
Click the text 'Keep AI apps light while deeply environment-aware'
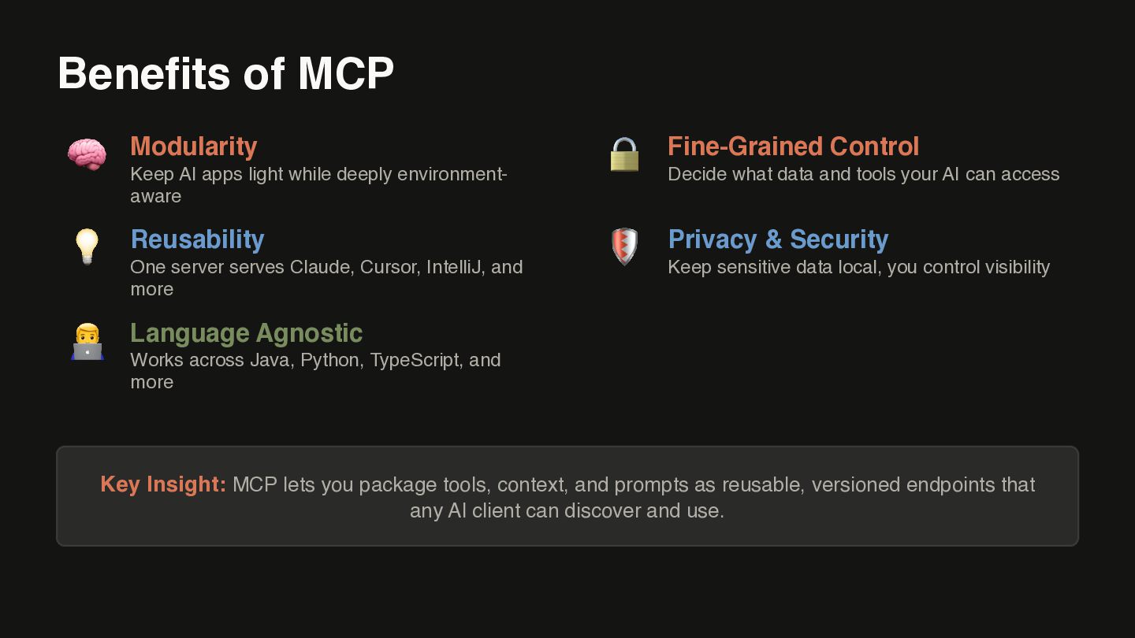click(318, 184)
